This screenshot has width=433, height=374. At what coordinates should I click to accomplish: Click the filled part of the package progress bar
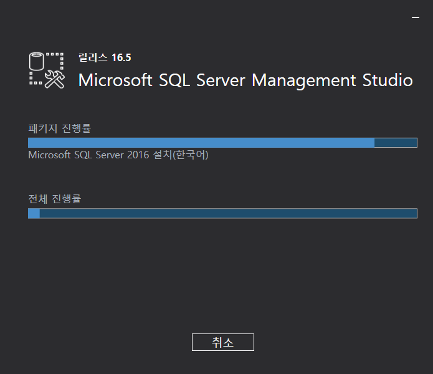[201, 143]
